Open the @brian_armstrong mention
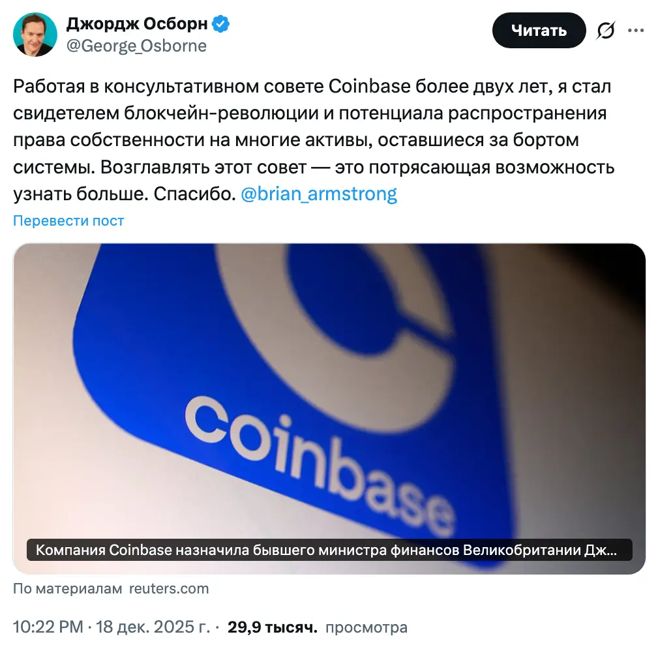 (x=319, y=194)
